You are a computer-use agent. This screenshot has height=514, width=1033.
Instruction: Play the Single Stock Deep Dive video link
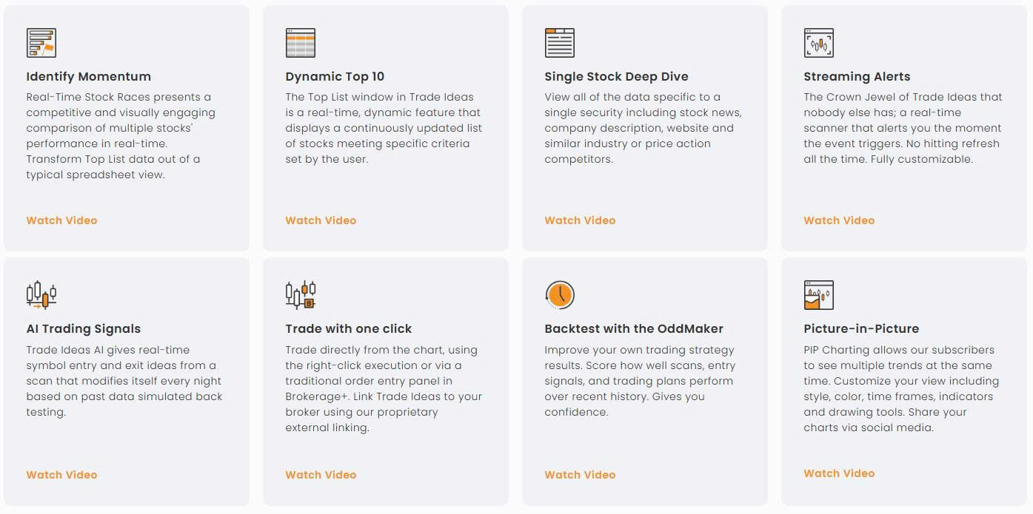pos(580,220)
